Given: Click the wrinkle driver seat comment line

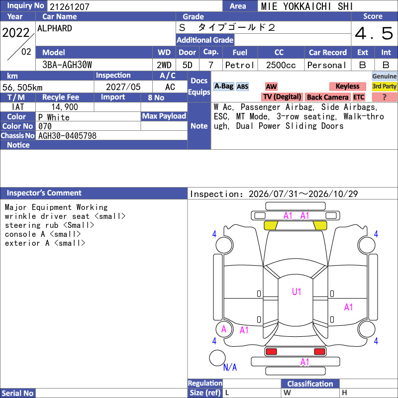Looking at the screenshot, I should pyautogui.click(x=65, y=216).
